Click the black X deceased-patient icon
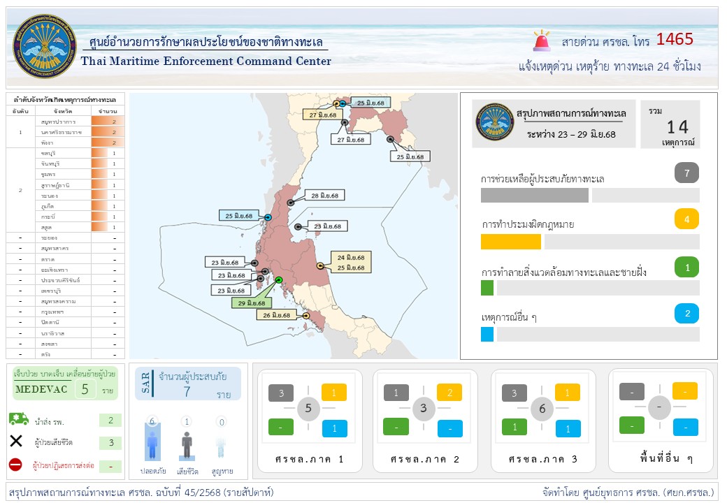Viewport: 727px width, 503px height. click(17, 442)
